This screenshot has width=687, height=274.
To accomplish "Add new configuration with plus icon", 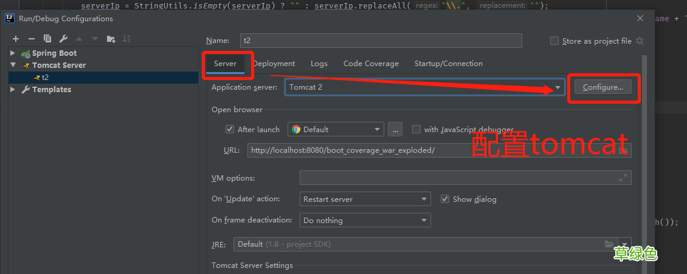I will tap(16, 39).
